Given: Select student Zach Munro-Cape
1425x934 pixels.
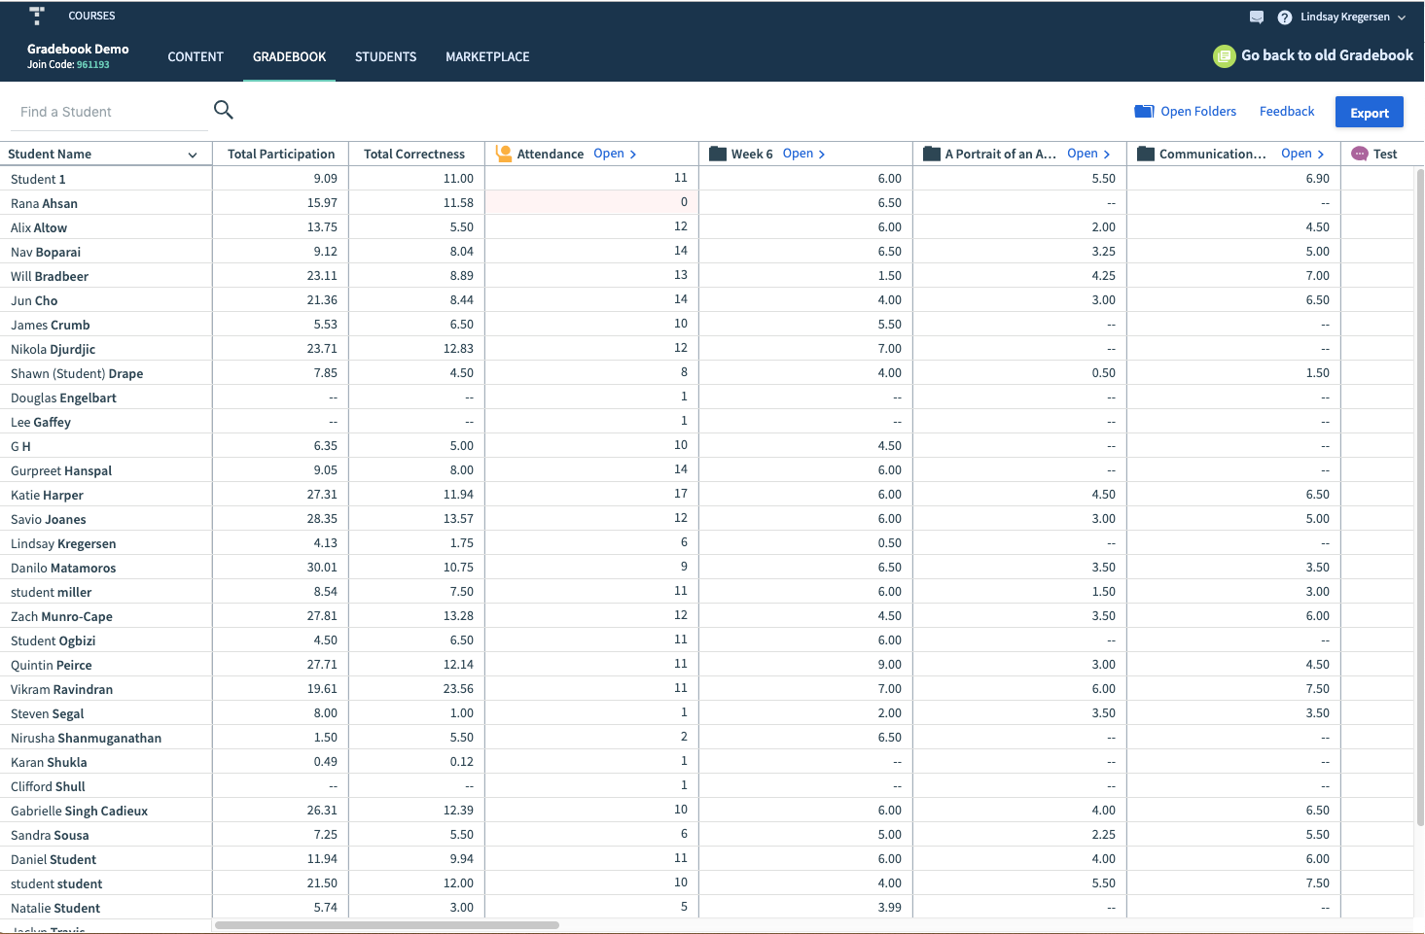Looking at the screenshot, I should (61, 616).
